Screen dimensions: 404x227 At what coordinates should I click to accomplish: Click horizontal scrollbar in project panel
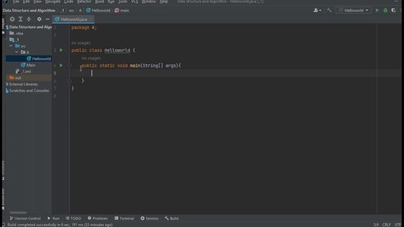[x=18, y=212]
